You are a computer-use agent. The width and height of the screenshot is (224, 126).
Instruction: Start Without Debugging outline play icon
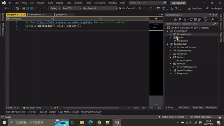tap(140, 8)
